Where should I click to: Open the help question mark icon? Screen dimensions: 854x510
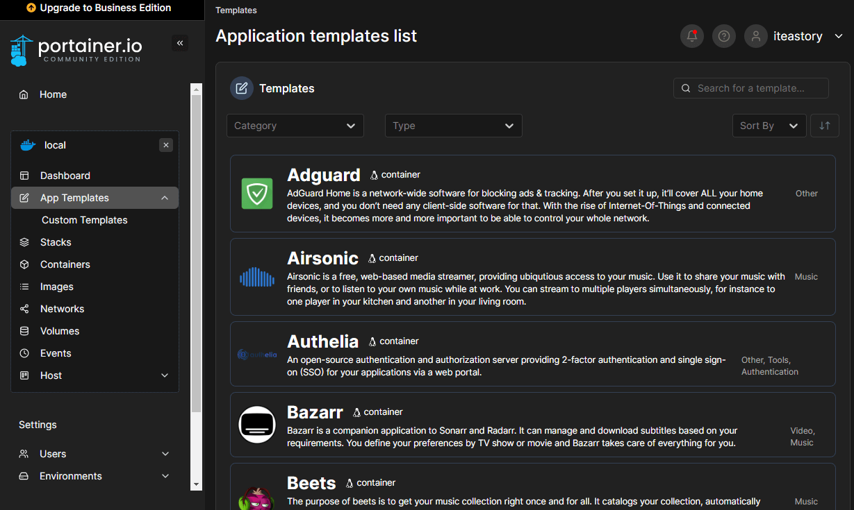coord(724,36)
